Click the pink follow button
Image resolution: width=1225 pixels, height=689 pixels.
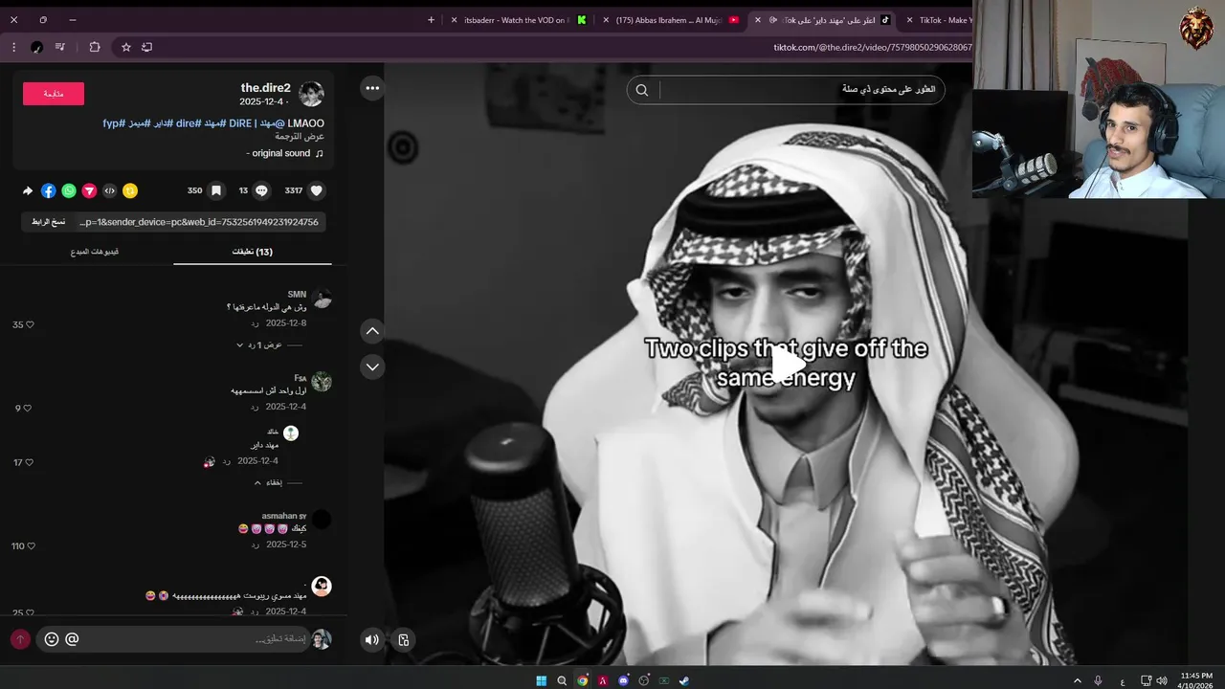54,94
